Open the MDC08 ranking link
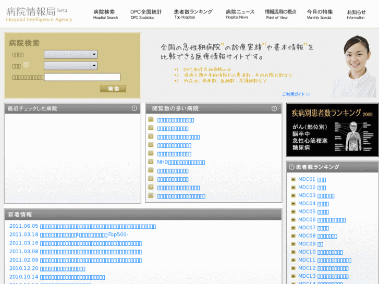Viewport: 379px width, 284px height. (x=318, y=236)
